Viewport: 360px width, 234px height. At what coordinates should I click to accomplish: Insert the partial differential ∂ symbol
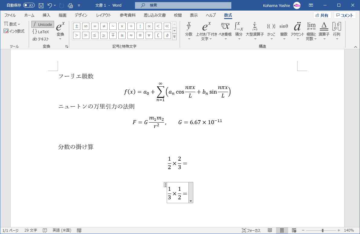coord(167,35)
